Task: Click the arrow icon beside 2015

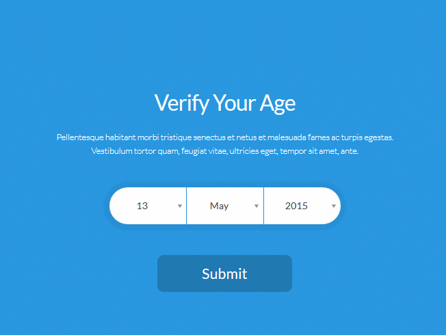Action: click(x=334, y=206)
